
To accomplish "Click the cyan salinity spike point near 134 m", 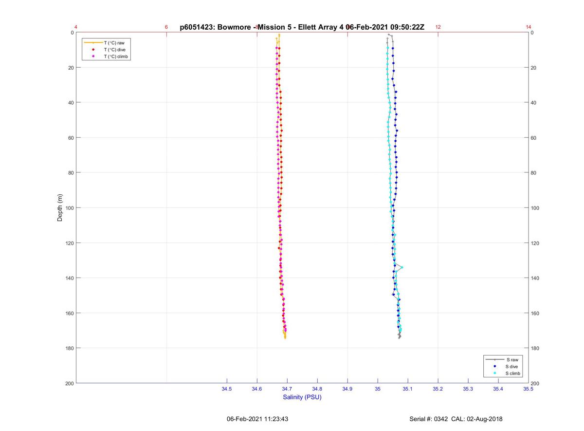I will click(x=402, y=267).
